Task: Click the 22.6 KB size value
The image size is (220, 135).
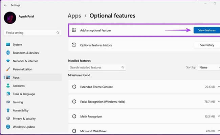Action: coord(210,87)
